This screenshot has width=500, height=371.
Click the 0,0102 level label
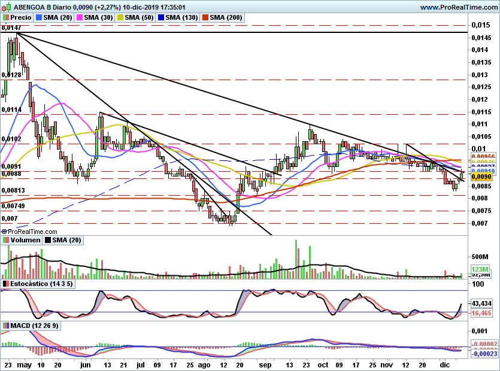[x=11, y=139]
